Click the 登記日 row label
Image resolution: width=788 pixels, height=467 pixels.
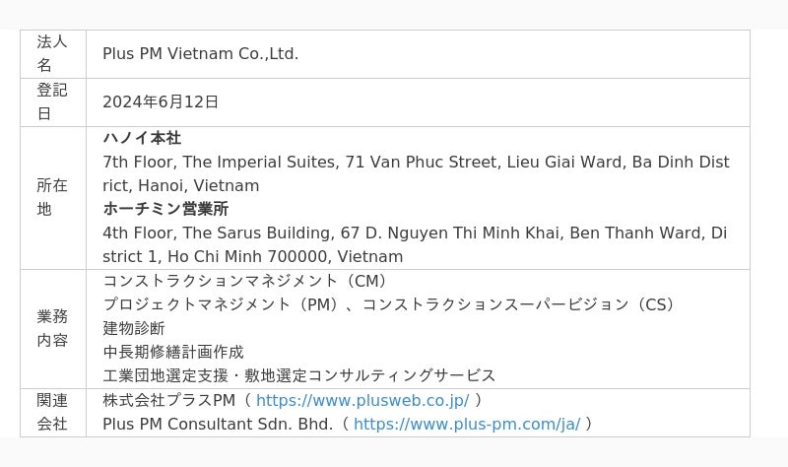(x=52, y=101)
